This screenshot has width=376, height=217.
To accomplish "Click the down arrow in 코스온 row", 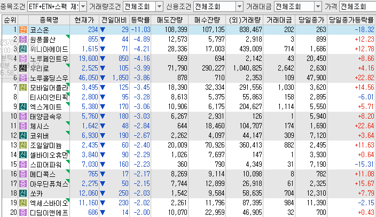I will 103,30.
